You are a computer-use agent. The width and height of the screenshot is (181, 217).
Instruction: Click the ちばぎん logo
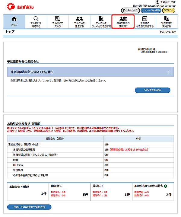[19, 6]
